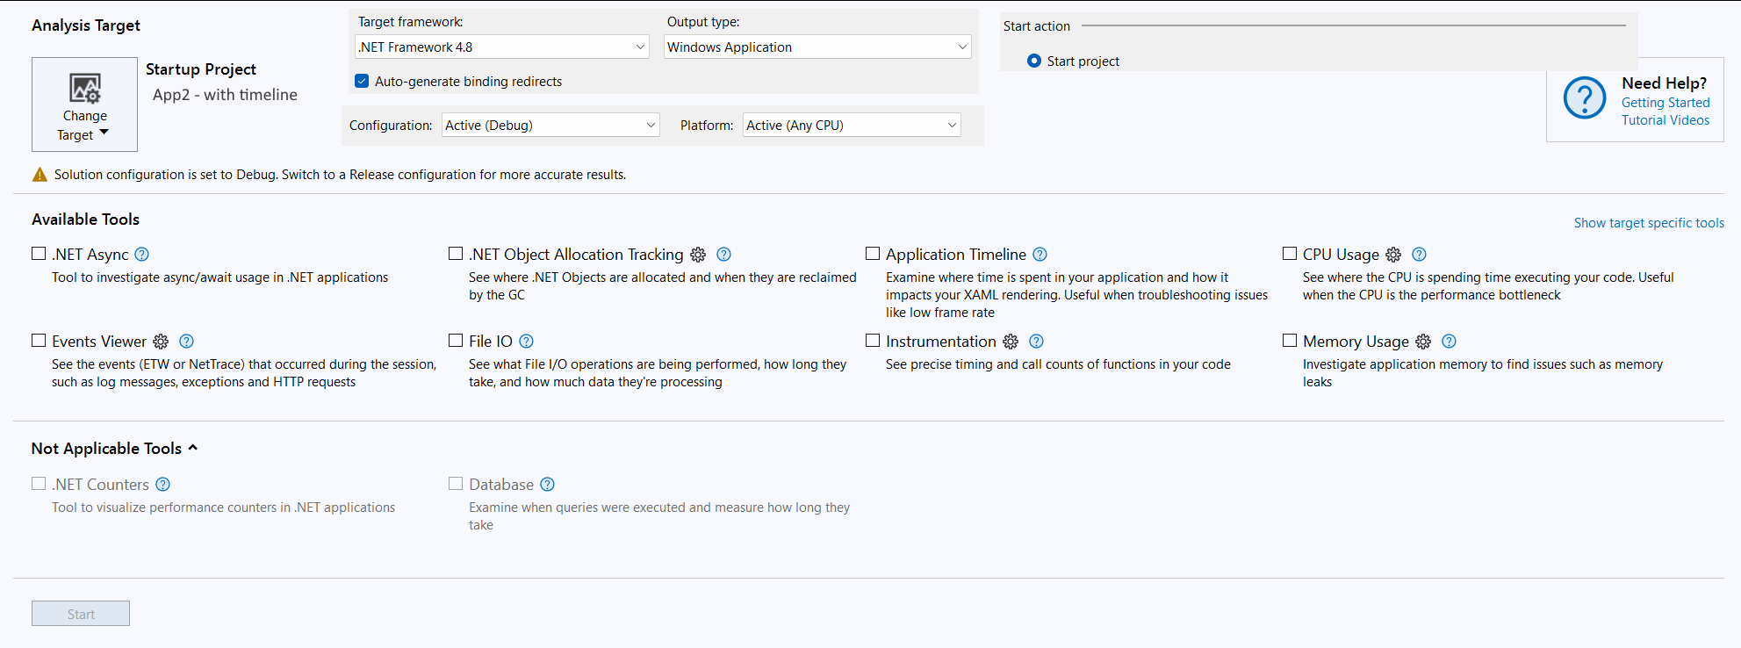
Task: Click the Available Tools heading
Action: click(85, 220)
